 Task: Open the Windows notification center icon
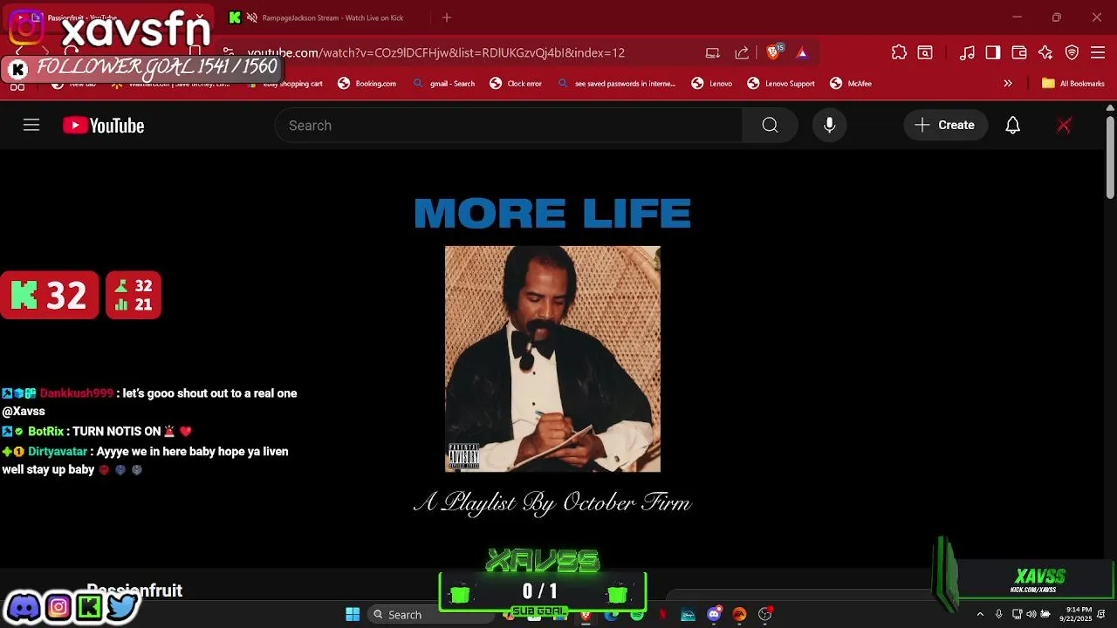(1101, 615)
